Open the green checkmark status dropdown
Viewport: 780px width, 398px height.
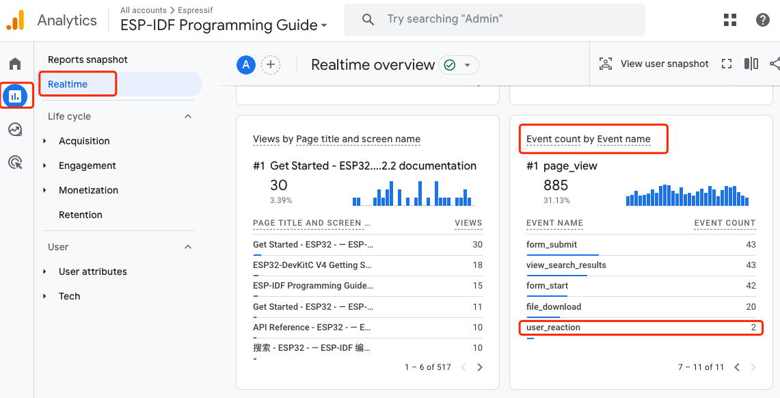pos(458,65)
